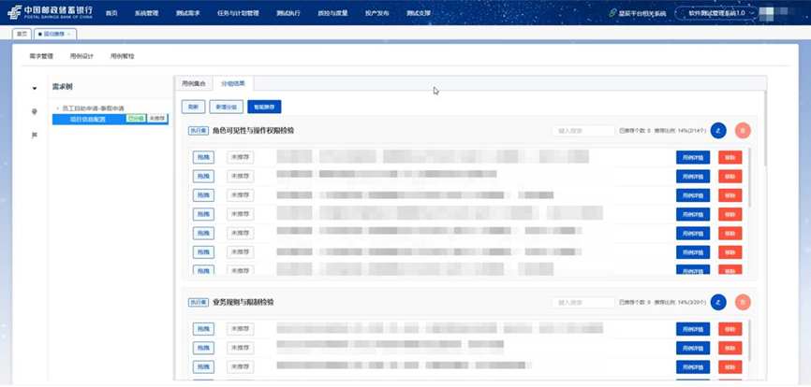Viewport: 811px width, 387px height.
Task: Click the flag icon in left sidebar
Action: click(x=35, y=136)
